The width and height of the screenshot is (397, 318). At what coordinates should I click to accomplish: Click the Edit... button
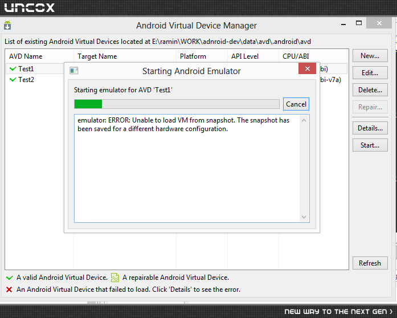[370, 73]
